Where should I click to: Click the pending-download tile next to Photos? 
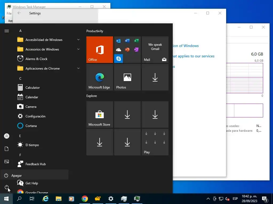[x=155, y=77]
